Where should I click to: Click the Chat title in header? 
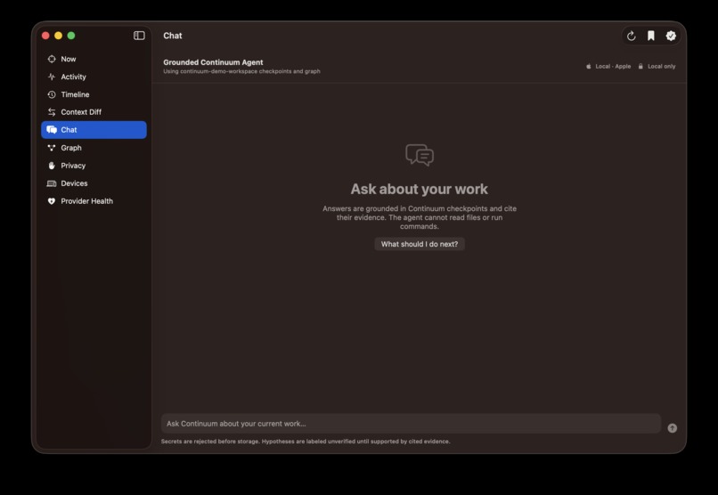pos(173,36)
